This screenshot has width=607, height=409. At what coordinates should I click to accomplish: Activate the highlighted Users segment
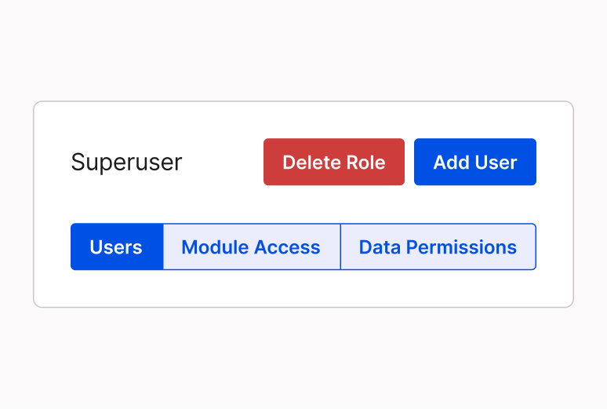117,246
